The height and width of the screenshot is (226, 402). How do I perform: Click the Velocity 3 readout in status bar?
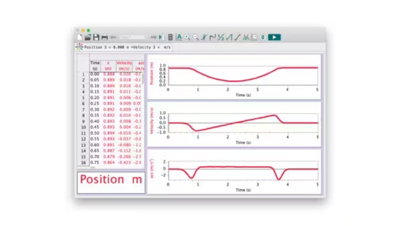[x=152, y=47]
